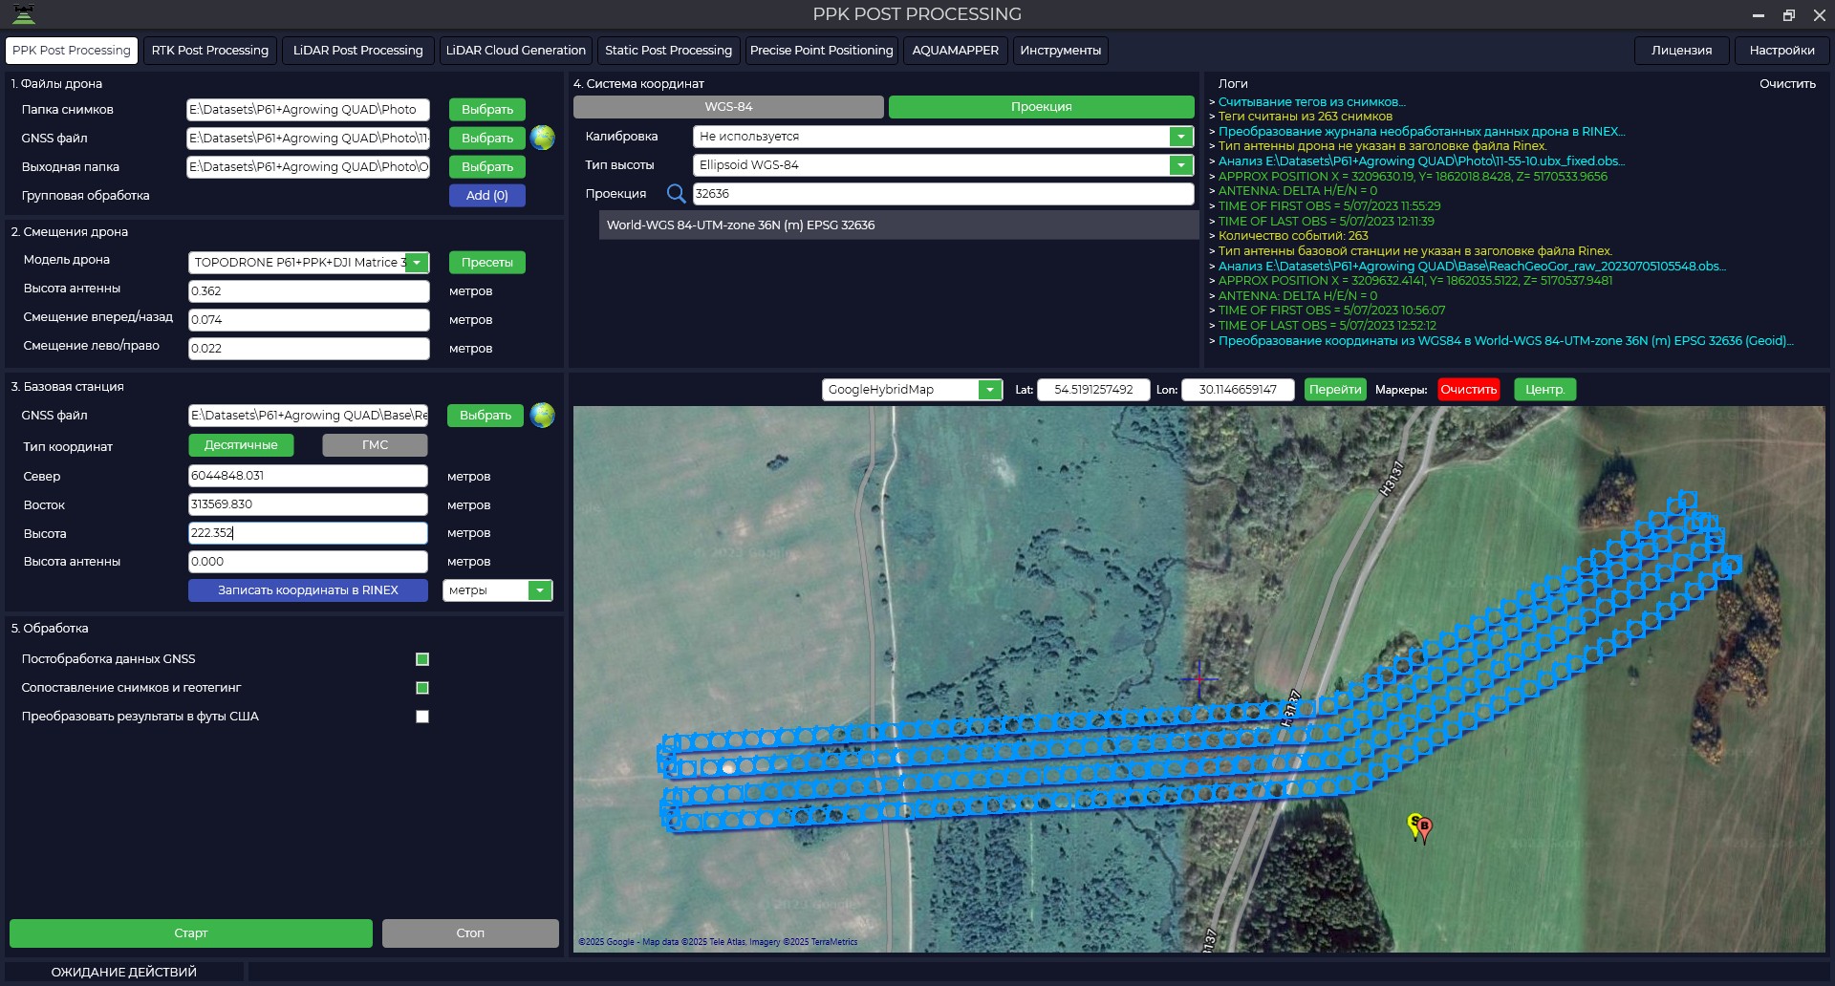Open globe icon next to drone GNSS file
The width and height of the screenshot is (1835, 986).
[542, 138]
